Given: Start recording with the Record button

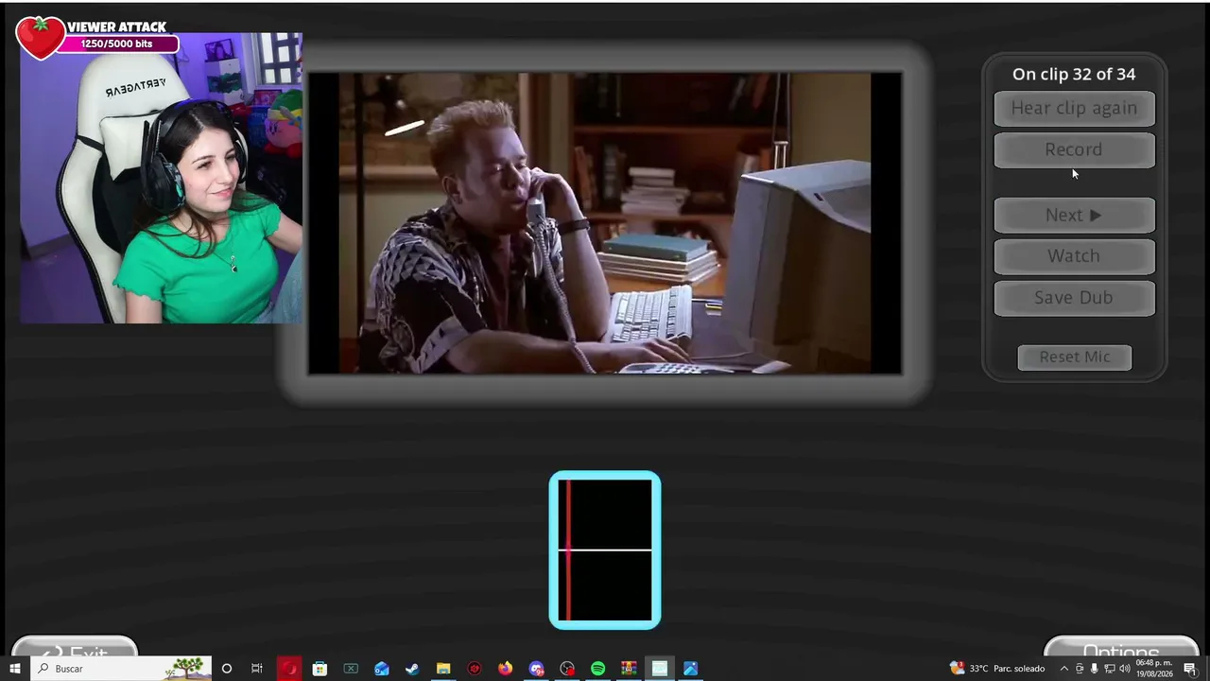Looking at the screenshot, I should (x=1074, y=149).
